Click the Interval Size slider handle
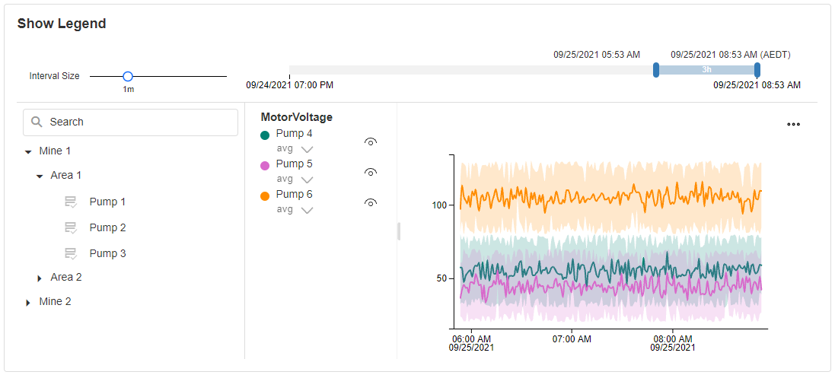 (128, 76)
